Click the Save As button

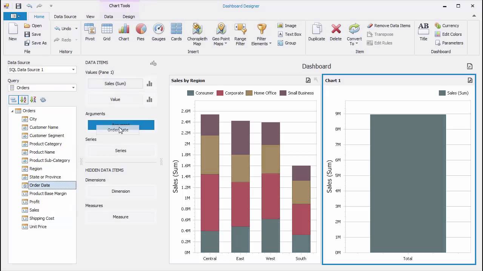tap(35, 43)
